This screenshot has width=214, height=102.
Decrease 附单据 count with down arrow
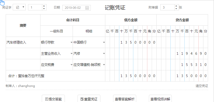click(176, 9)
